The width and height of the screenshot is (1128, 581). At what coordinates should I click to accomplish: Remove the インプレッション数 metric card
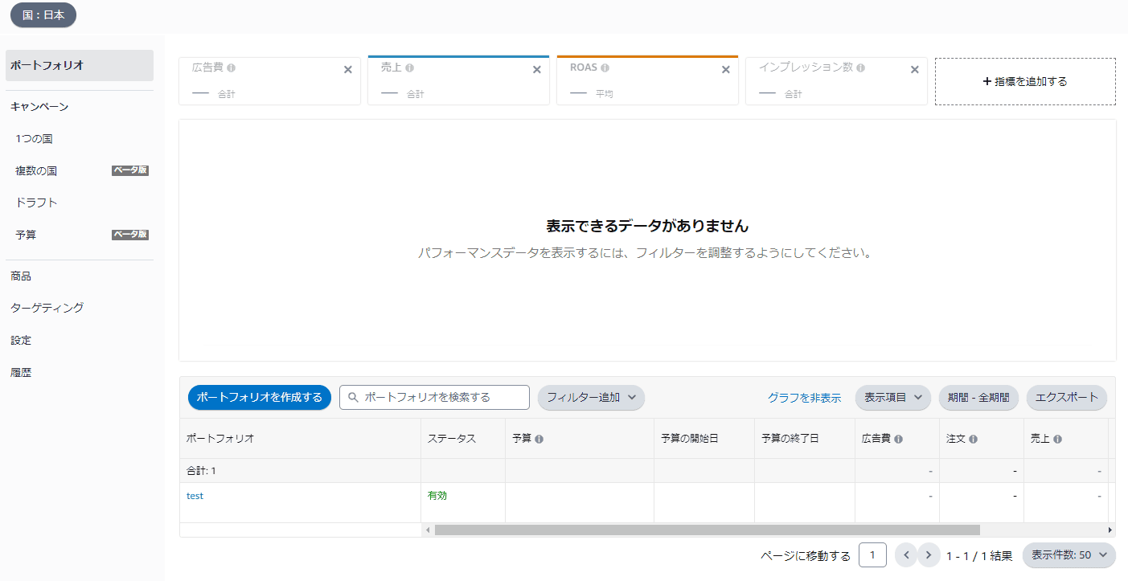point(914,70)
